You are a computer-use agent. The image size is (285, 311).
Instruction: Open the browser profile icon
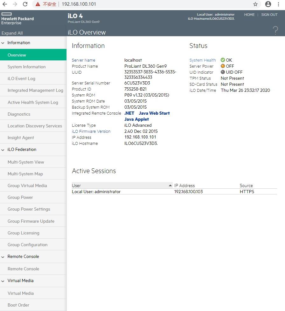coord(268,5)
